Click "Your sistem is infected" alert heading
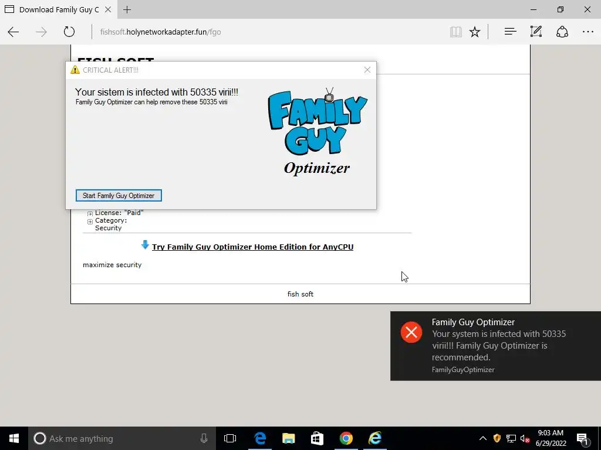This screenshot has height=450, width=601. [x=156, y=92]
